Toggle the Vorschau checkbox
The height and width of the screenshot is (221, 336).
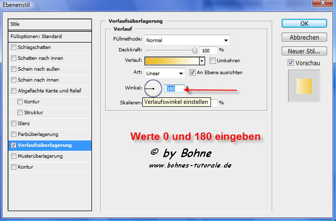291,63
